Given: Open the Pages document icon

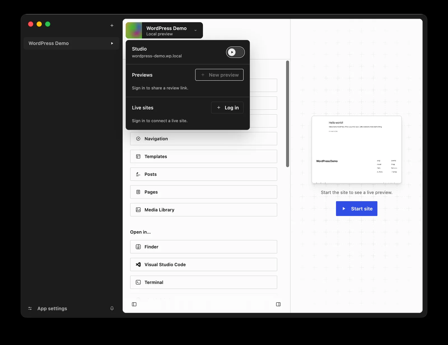Looking at the screenshot, I should tap(138, 192).
